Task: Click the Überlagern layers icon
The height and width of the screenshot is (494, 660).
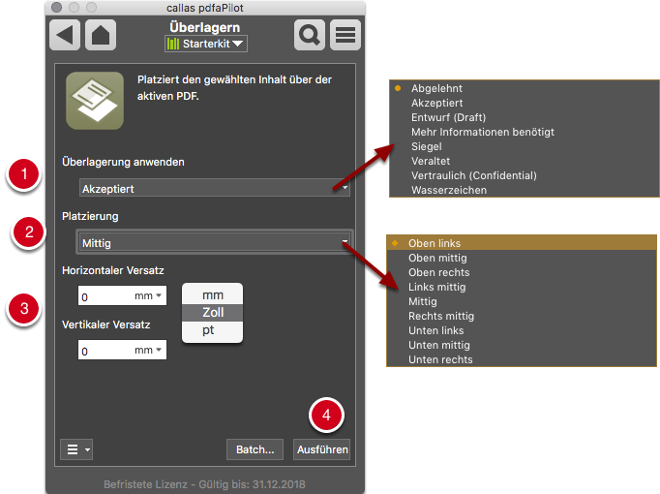Action: tap(95, 101)
